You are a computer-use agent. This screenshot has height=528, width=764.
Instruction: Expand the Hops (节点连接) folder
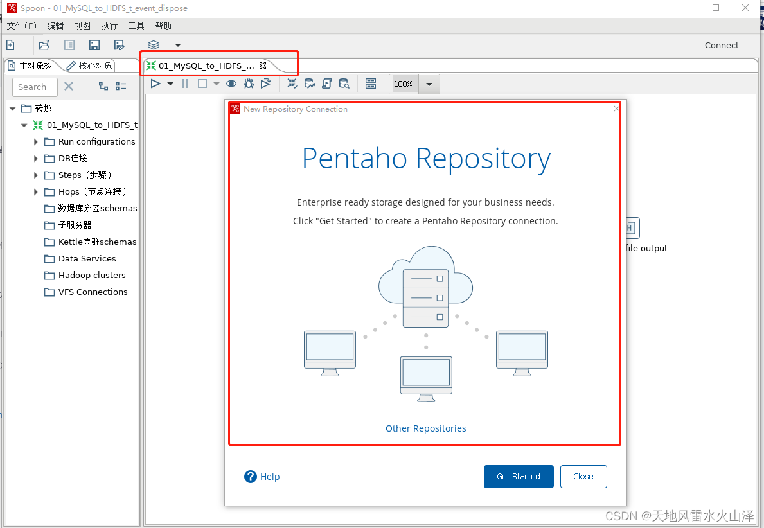35,192
